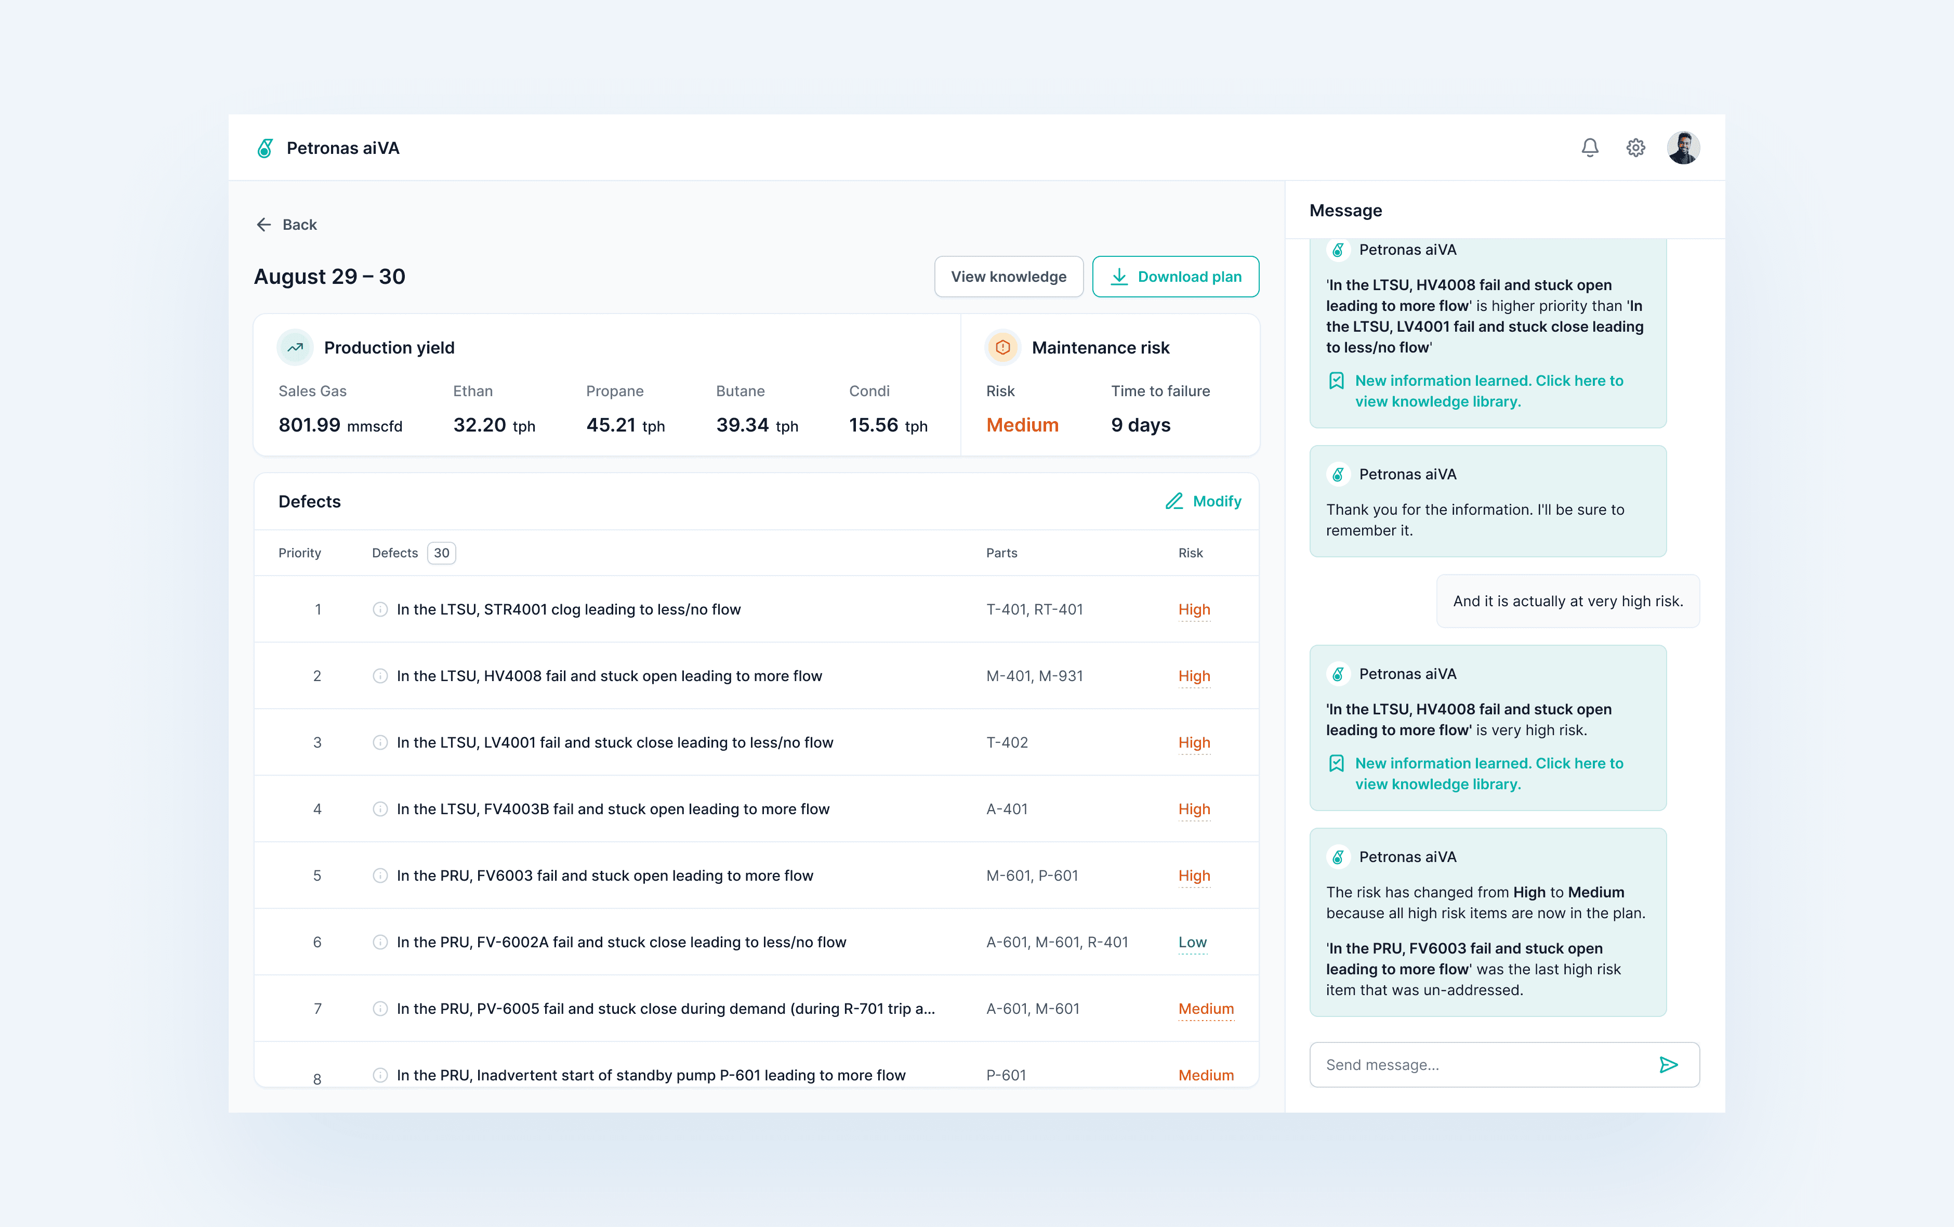Click bookmark icon in priority message

pyautogui.click(x=1336, y=381)
